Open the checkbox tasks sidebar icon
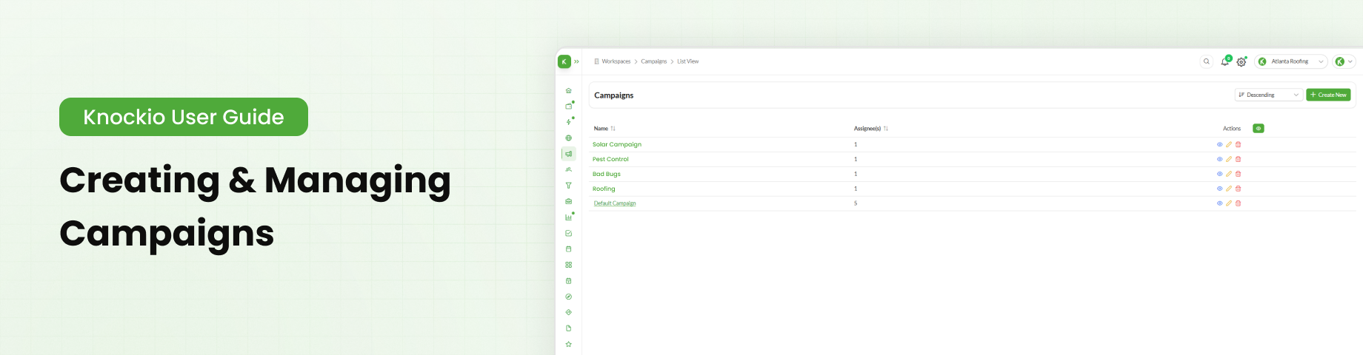 point(568,233)
